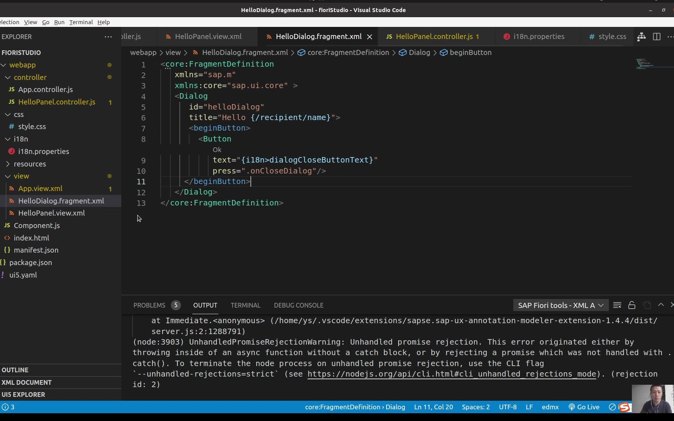Collapse the webapp folder
674x421 pixels.
point(4,65)
